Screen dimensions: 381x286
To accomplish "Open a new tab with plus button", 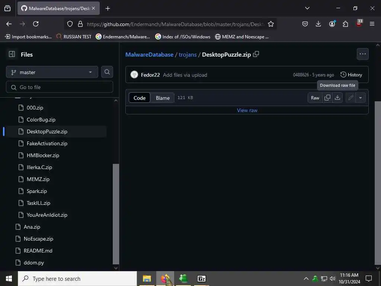I will pyautogui.click(x=108, y=9).
